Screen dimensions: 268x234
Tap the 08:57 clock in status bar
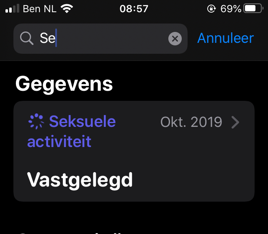[x=134, y=9]
